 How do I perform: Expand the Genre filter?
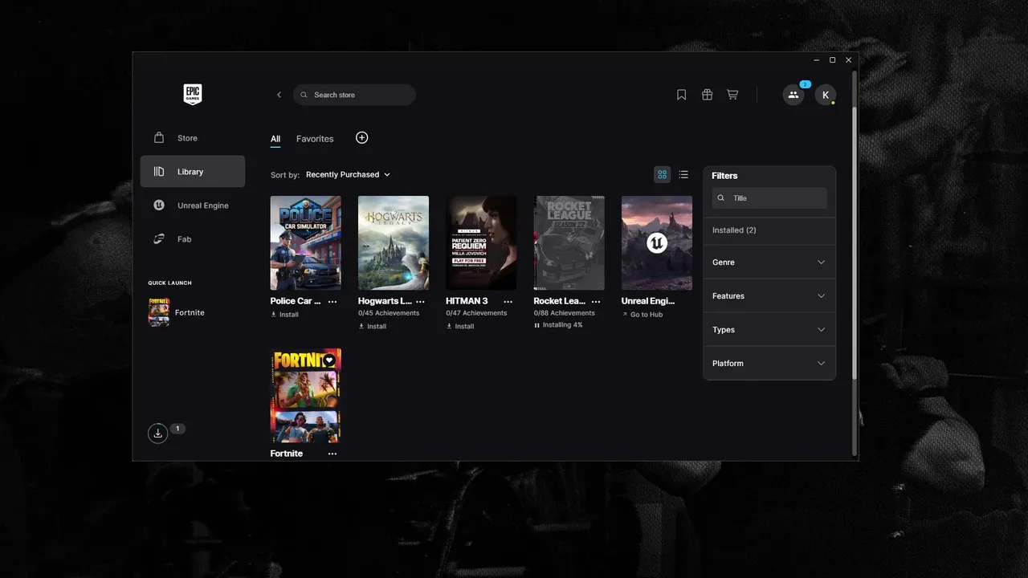coord(769,263)
